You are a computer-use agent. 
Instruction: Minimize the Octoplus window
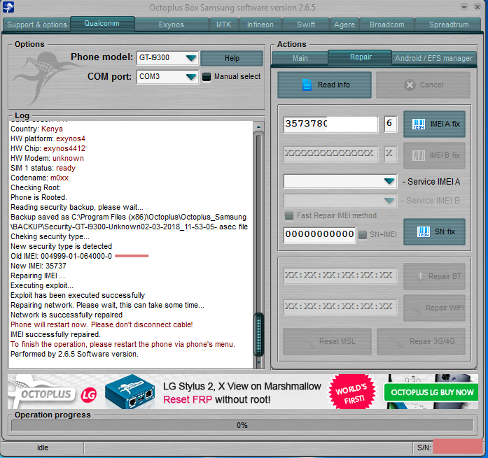[x=464, y=7]
